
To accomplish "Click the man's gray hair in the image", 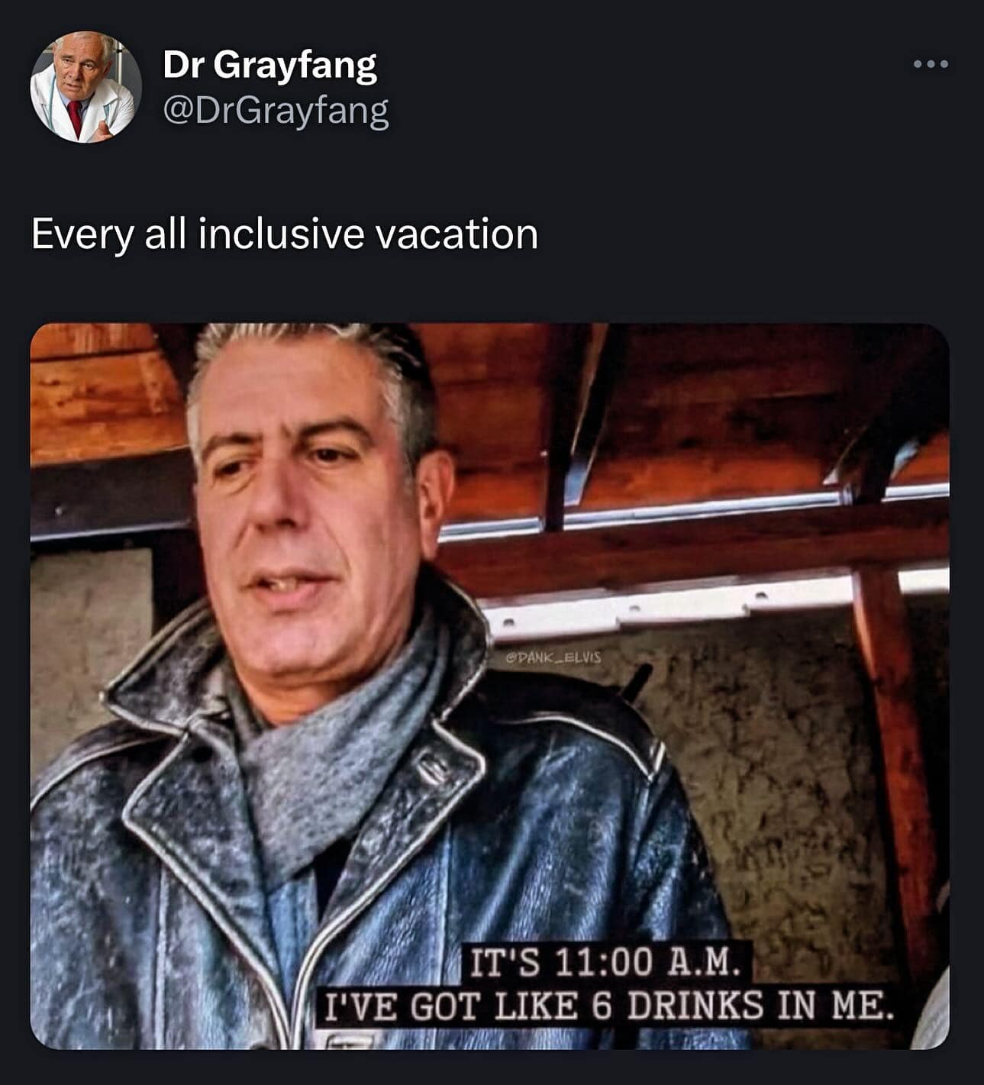I will click(321, 359).
